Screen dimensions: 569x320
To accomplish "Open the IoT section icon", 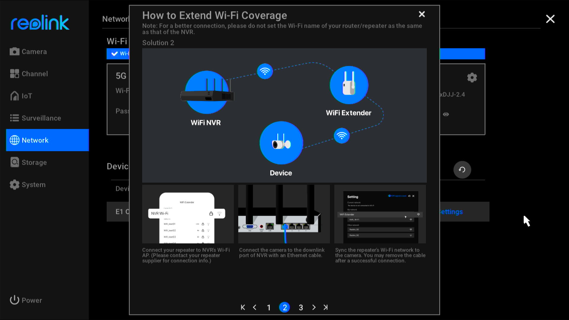I will click(x=15, y=96).
